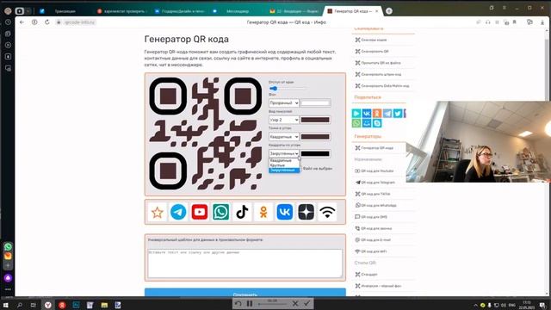This screenshot has width=551, height=310.
Task: Open the pixel style 'Узор 2' dropdown
Action: click(x=284, y=120)
